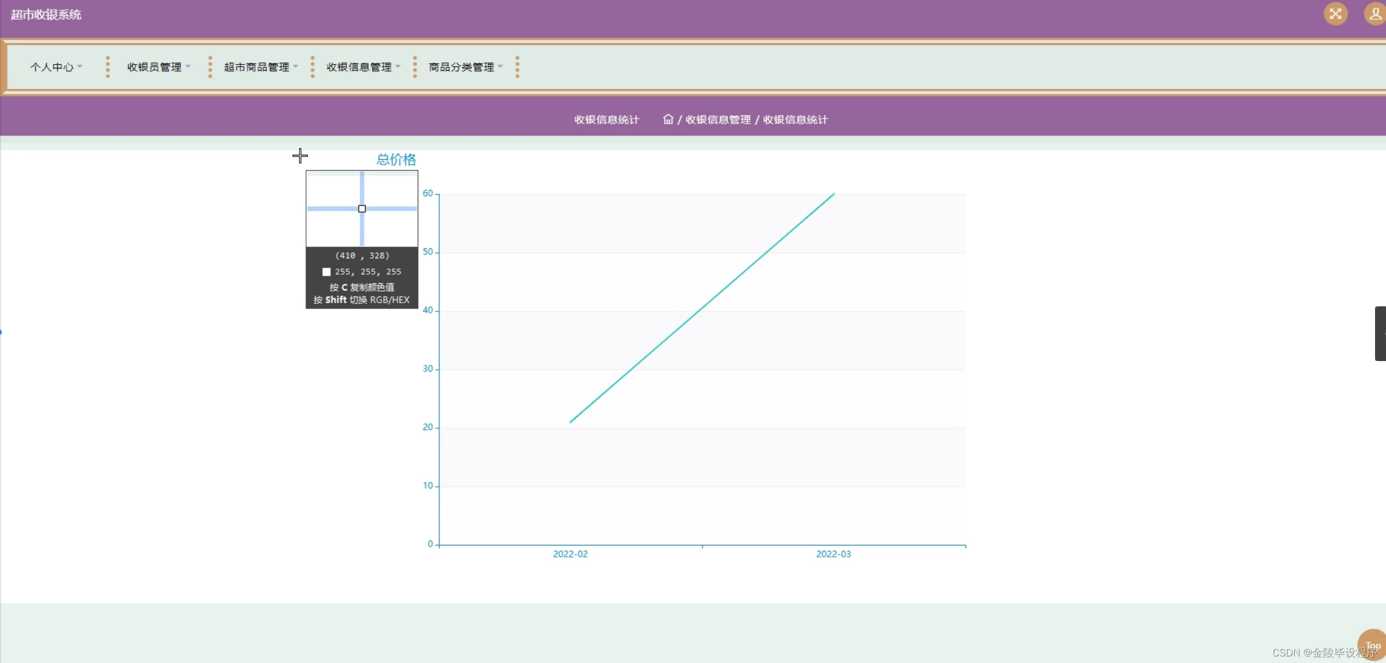Click the magnifier preview crosshair box

coord(362,208)
